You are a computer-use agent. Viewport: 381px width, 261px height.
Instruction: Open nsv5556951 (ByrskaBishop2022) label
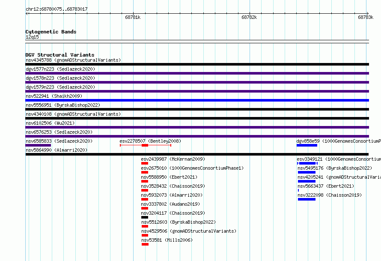pyautogui.click(x=63, y=105)
